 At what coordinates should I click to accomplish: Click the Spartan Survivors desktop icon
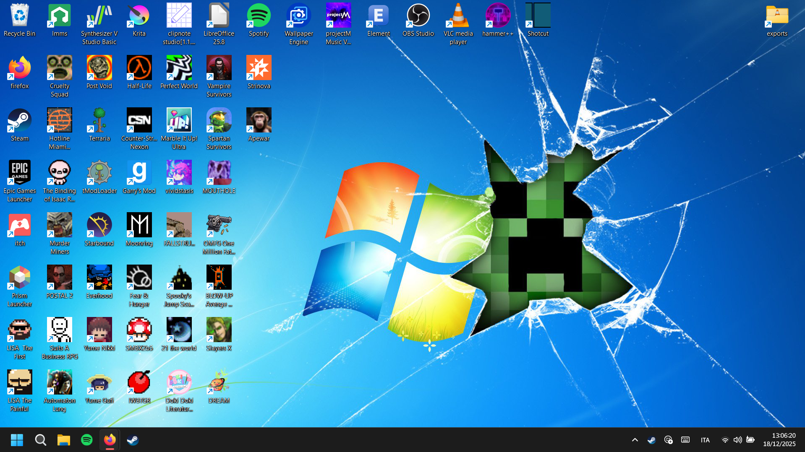coord(219,129)
